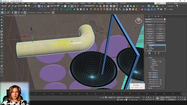
Task: Open the Create Selection Set dropdown
Action: coord(89,6)
